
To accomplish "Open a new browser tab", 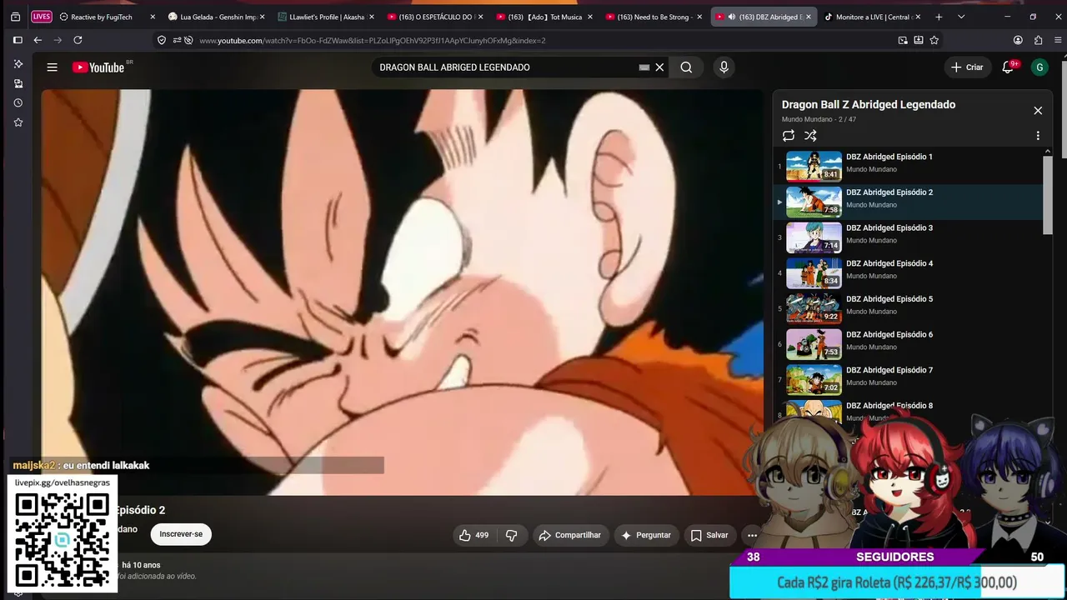I will 939,17.
